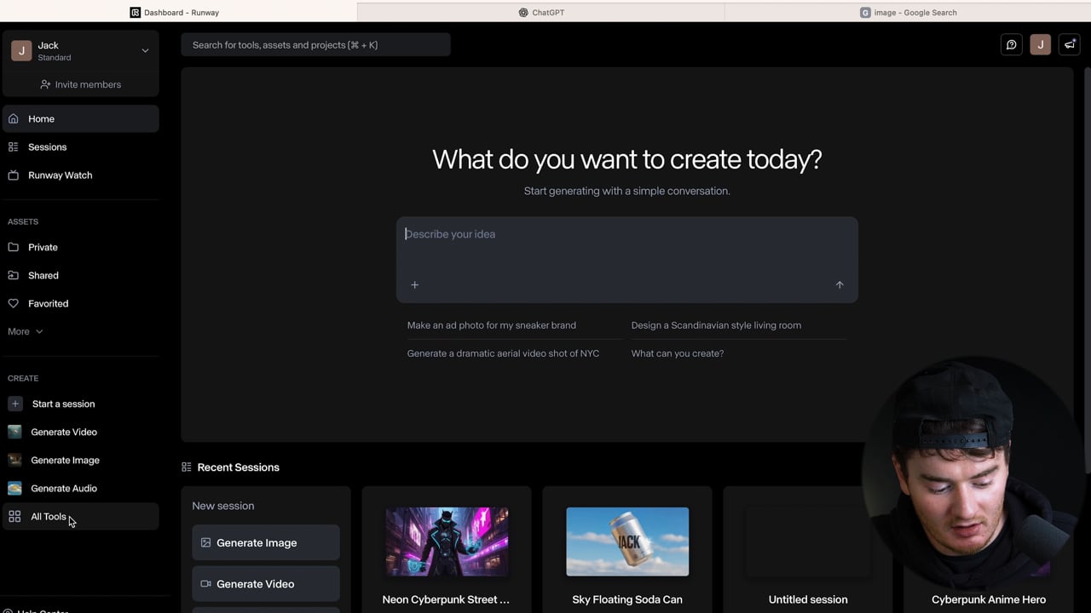This screenshot has width=1091, height=613.
Task: Click the send arrow icon in prompt box
Action: pyautogui.click(x=840, y=285)
